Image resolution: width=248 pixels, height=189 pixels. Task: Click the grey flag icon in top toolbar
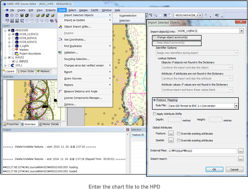[x=206, y=15]
